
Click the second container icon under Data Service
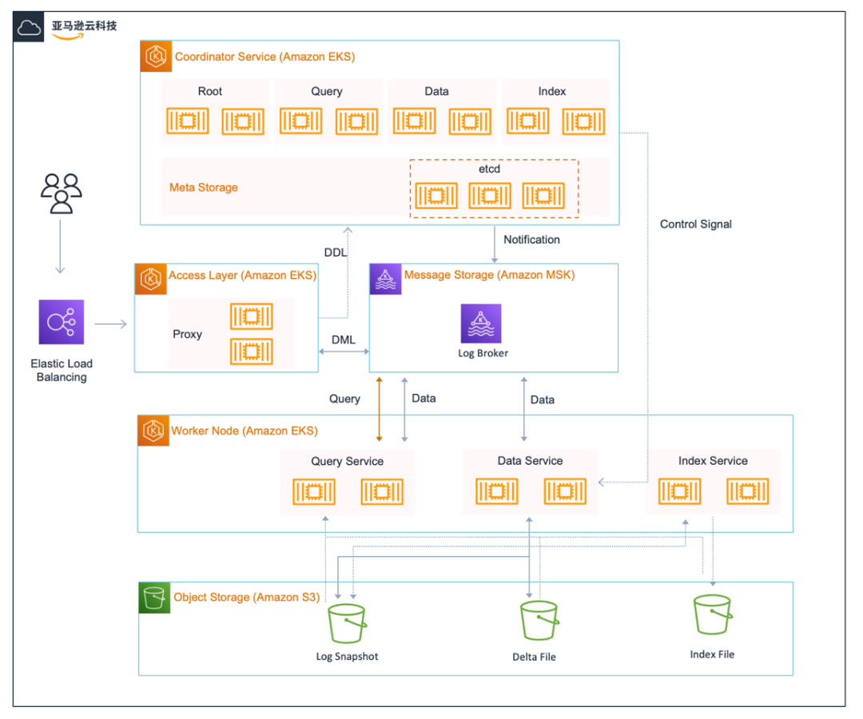pyautogui.click(x=565, y=491)
